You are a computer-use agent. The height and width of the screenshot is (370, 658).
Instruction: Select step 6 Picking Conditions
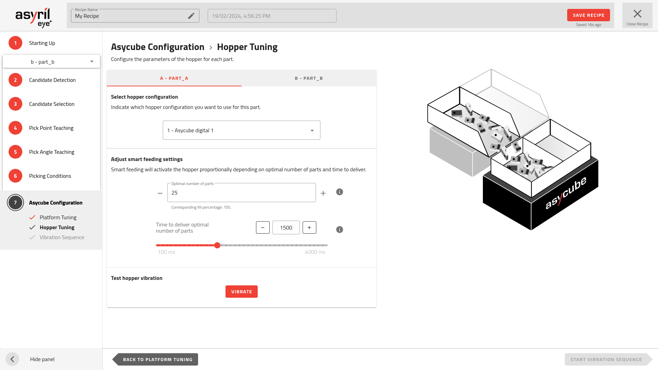coord(50,176)
